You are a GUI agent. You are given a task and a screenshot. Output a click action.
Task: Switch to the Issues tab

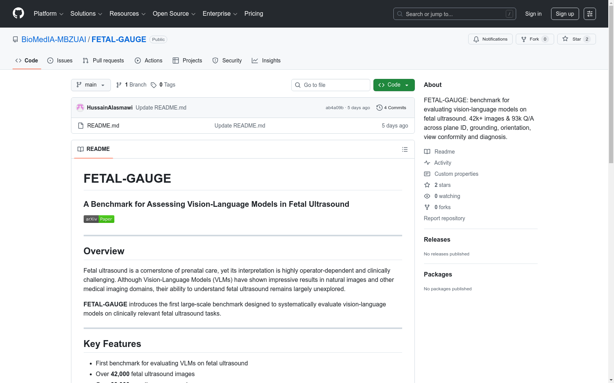click(60, 61)
